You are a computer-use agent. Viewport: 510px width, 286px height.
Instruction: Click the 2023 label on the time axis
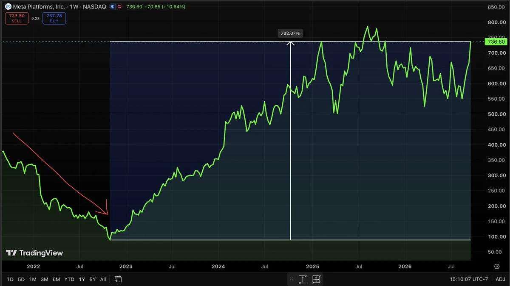tap(126, 267)
